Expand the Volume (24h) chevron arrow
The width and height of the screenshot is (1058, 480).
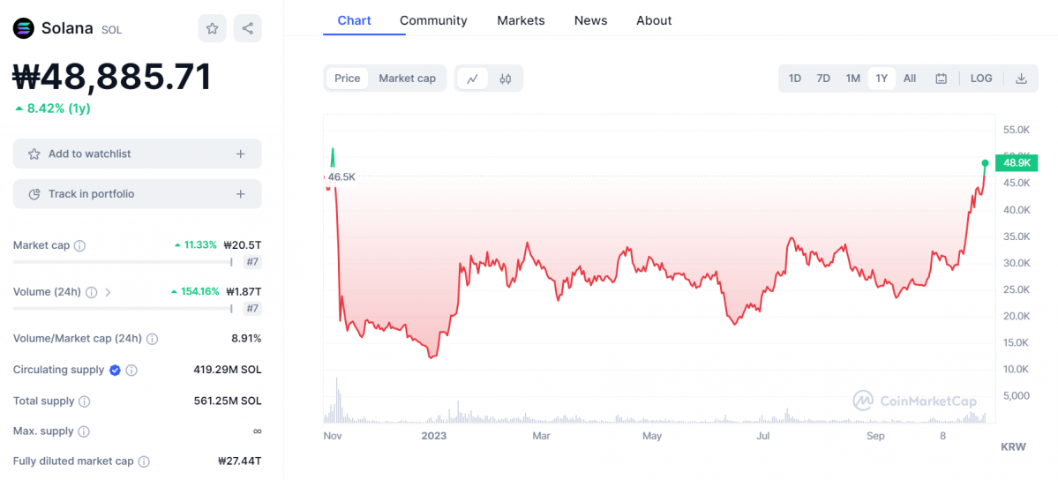108,292
